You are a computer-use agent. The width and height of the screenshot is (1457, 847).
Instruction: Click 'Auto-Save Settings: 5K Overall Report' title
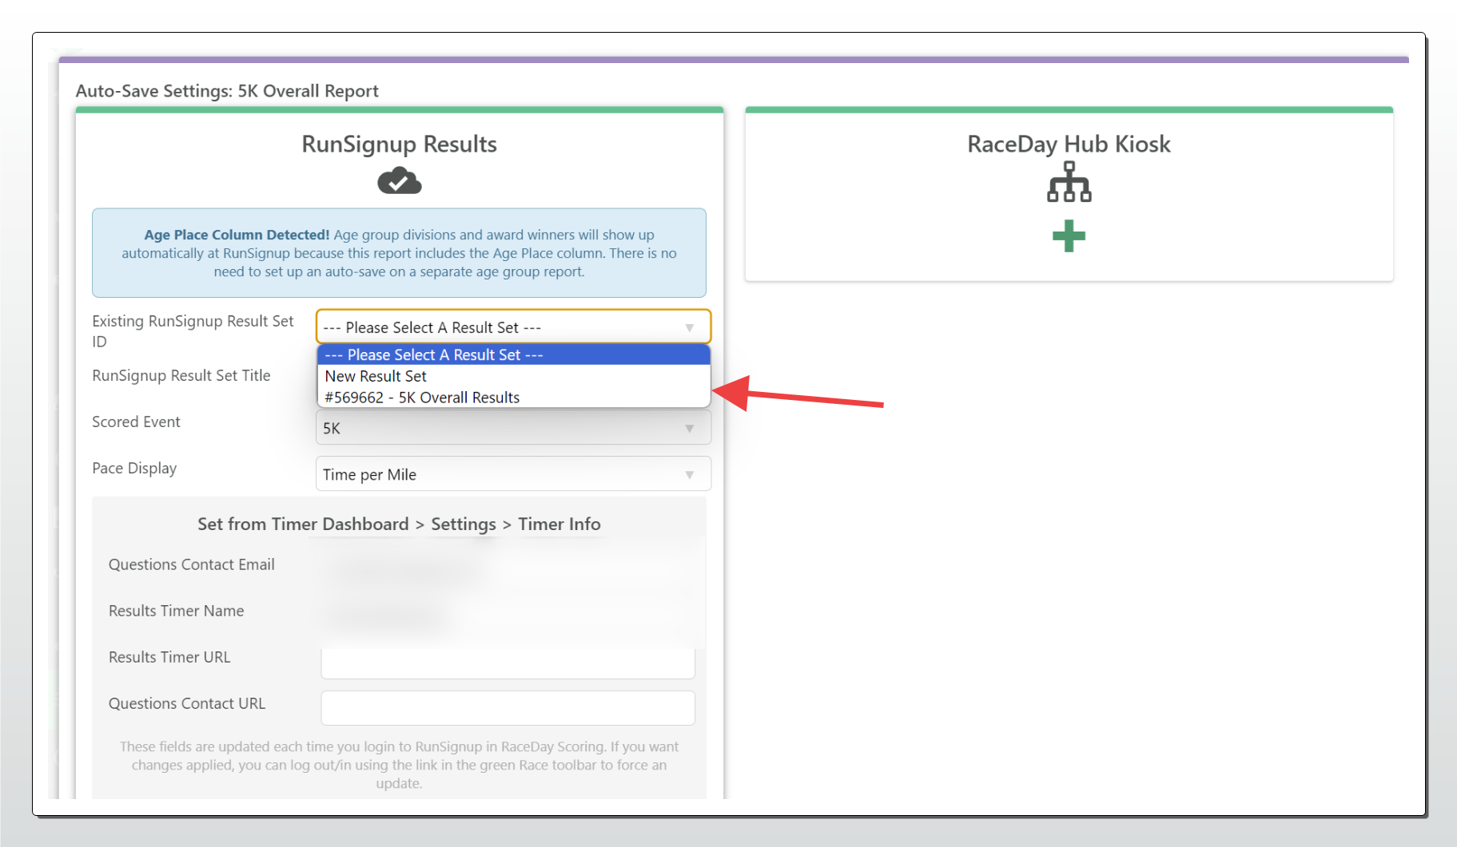pos(227,91)
